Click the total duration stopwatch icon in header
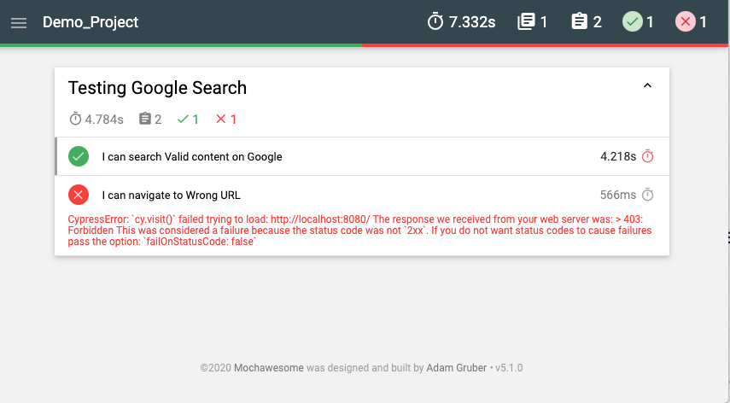730x403 pixels. pyautogui.click(x=435, y=22)
